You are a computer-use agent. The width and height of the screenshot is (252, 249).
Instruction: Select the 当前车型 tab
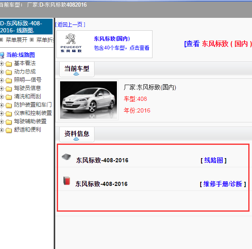(x=77, y=69)
